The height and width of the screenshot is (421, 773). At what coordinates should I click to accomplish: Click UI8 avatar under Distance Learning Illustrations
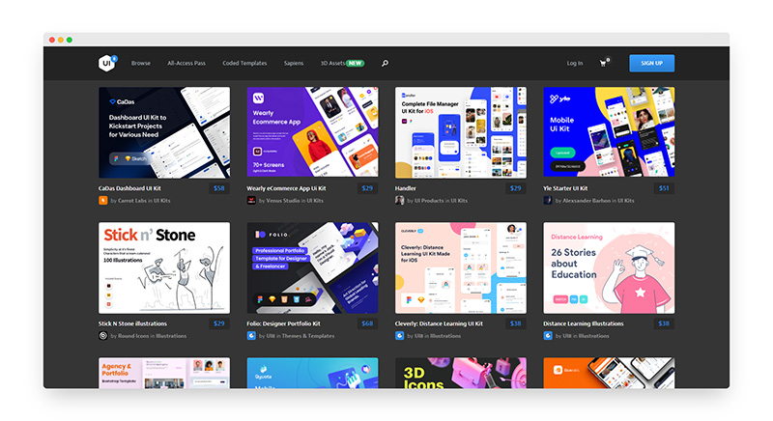tap(548, 336)
